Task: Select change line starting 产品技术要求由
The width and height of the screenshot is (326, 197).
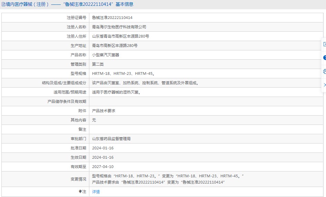Action: (x=158, y=182)
